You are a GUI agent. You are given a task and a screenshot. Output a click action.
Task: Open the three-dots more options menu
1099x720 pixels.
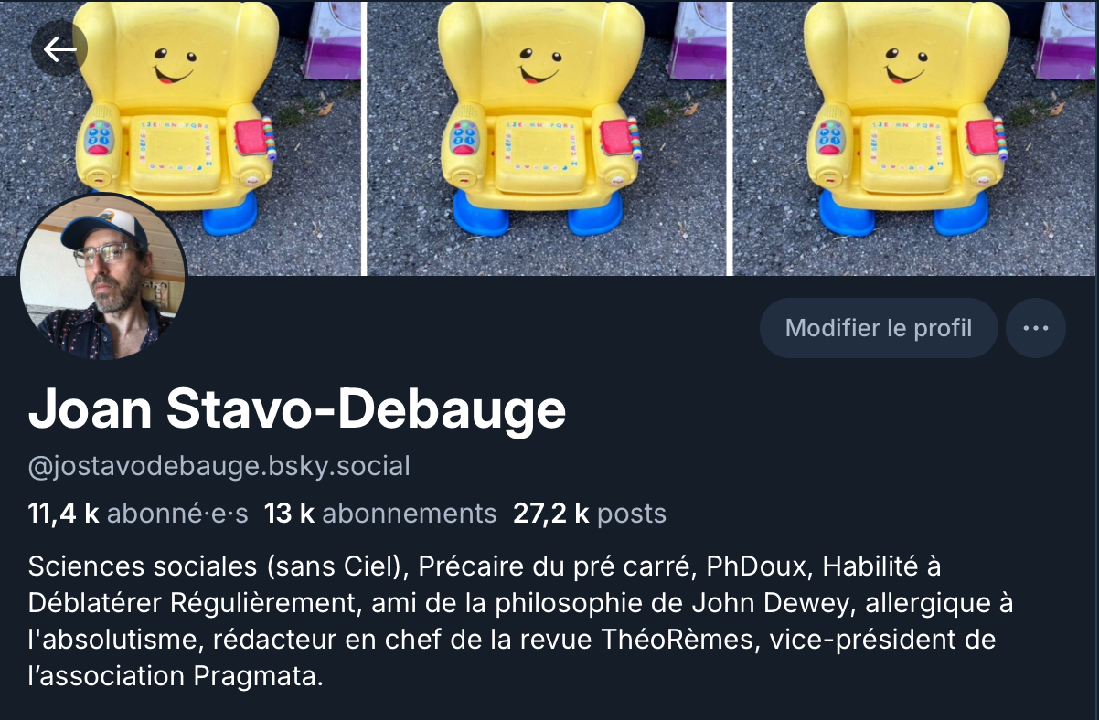1035,328
